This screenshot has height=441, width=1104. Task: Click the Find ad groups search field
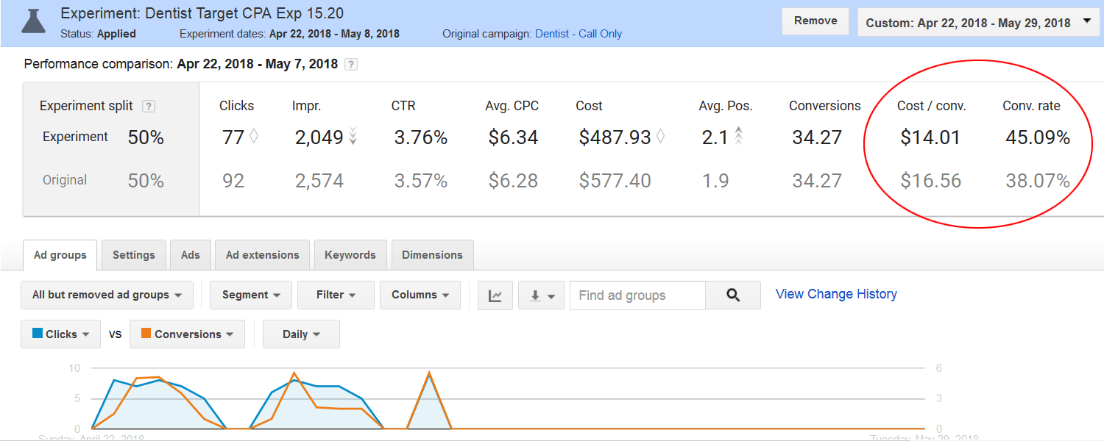tap(637, 295)
